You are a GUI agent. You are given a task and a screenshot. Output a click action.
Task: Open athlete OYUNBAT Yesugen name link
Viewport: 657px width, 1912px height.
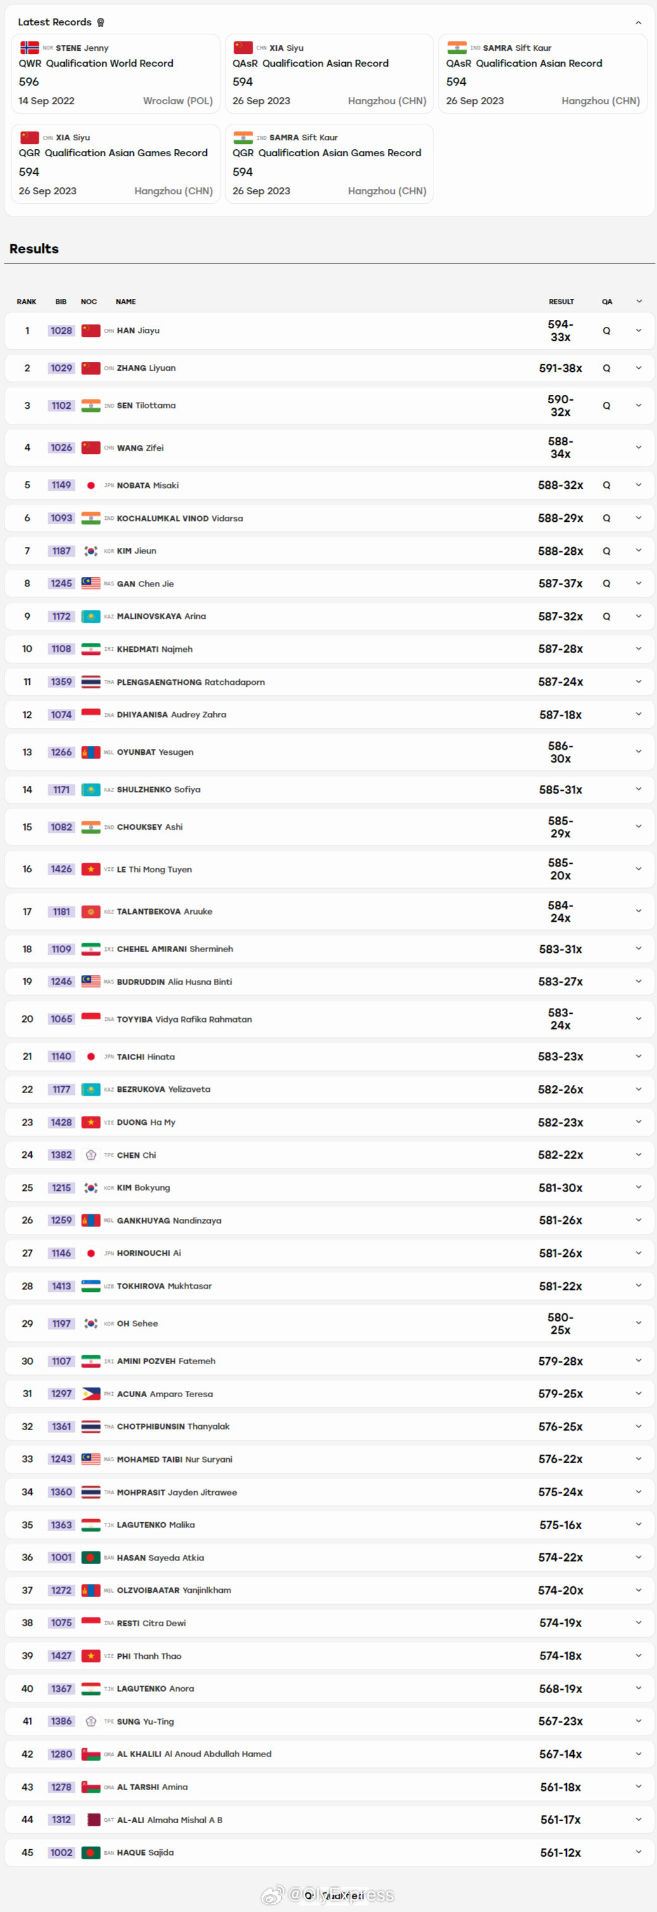(x=155, y=752)
